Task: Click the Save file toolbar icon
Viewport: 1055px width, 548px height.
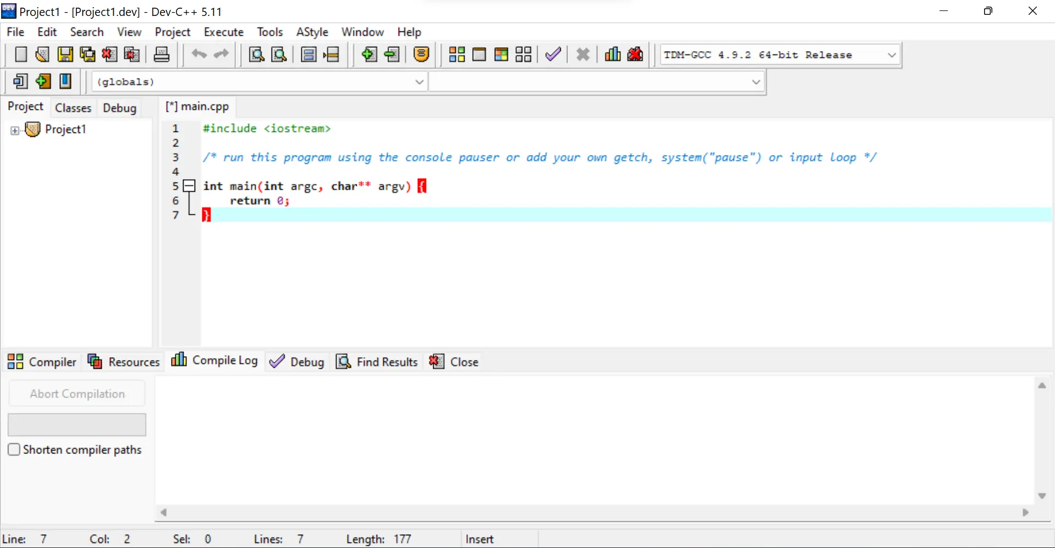Action: point(65,54)
